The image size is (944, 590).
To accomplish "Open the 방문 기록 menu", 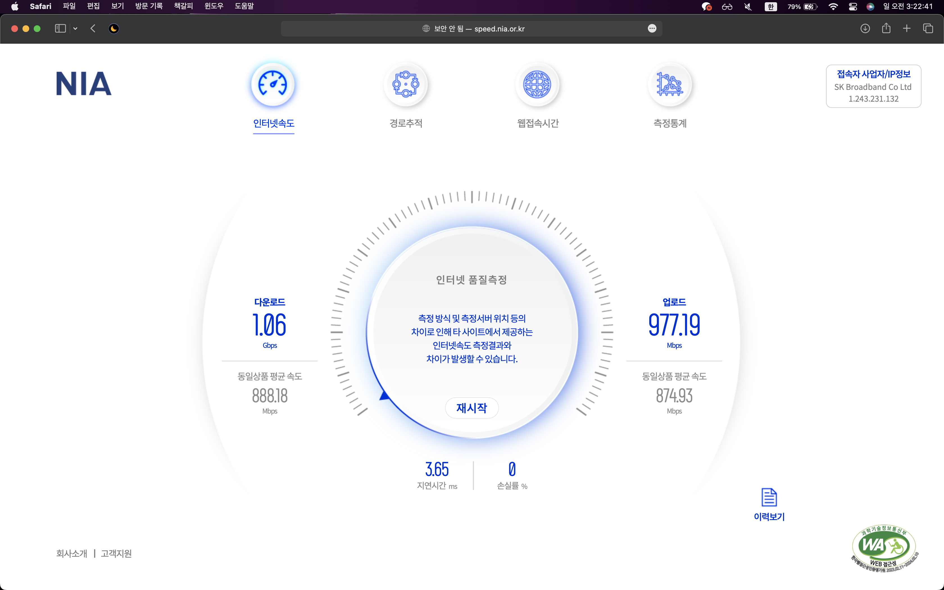I will coord(149,6).
